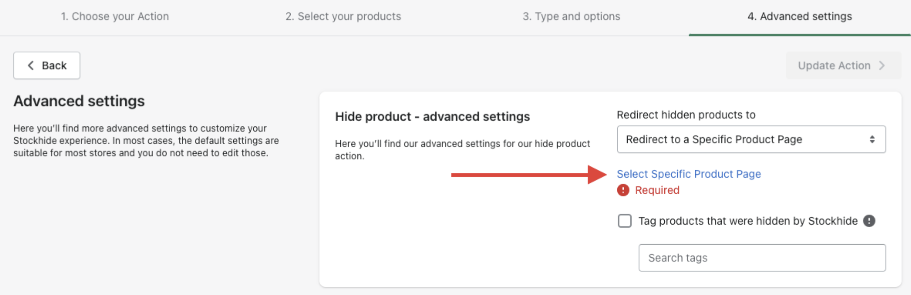Image resolution: width=911 pixels, height=295 pixels.
Task: Focus the Search tags input field
Action: point(762,258)
